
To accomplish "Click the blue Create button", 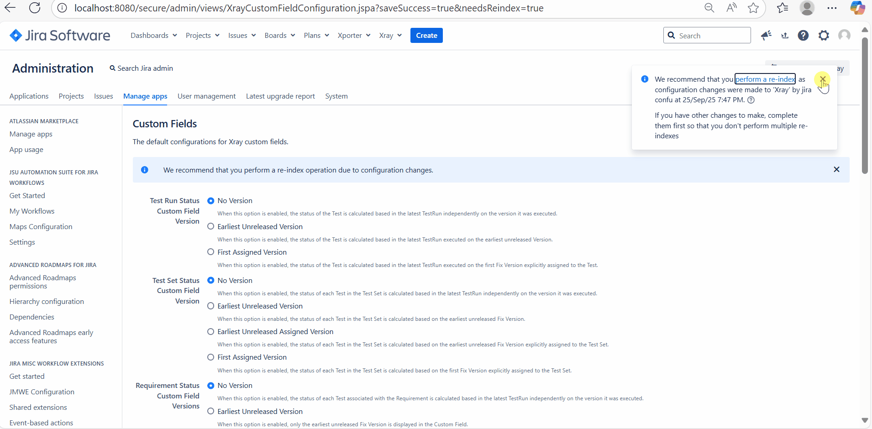I will click(x=426, y=36).
